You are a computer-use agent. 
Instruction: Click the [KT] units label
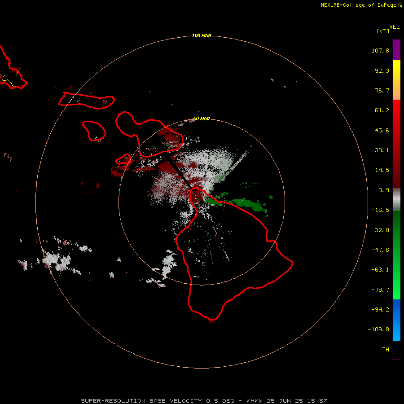click(383, 31)
